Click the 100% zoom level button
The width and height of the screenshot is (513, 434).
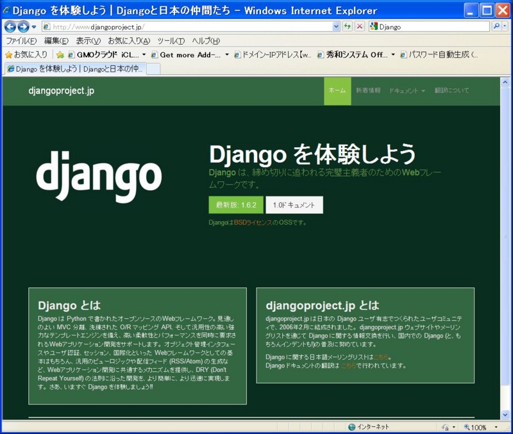tap(475, 427)
